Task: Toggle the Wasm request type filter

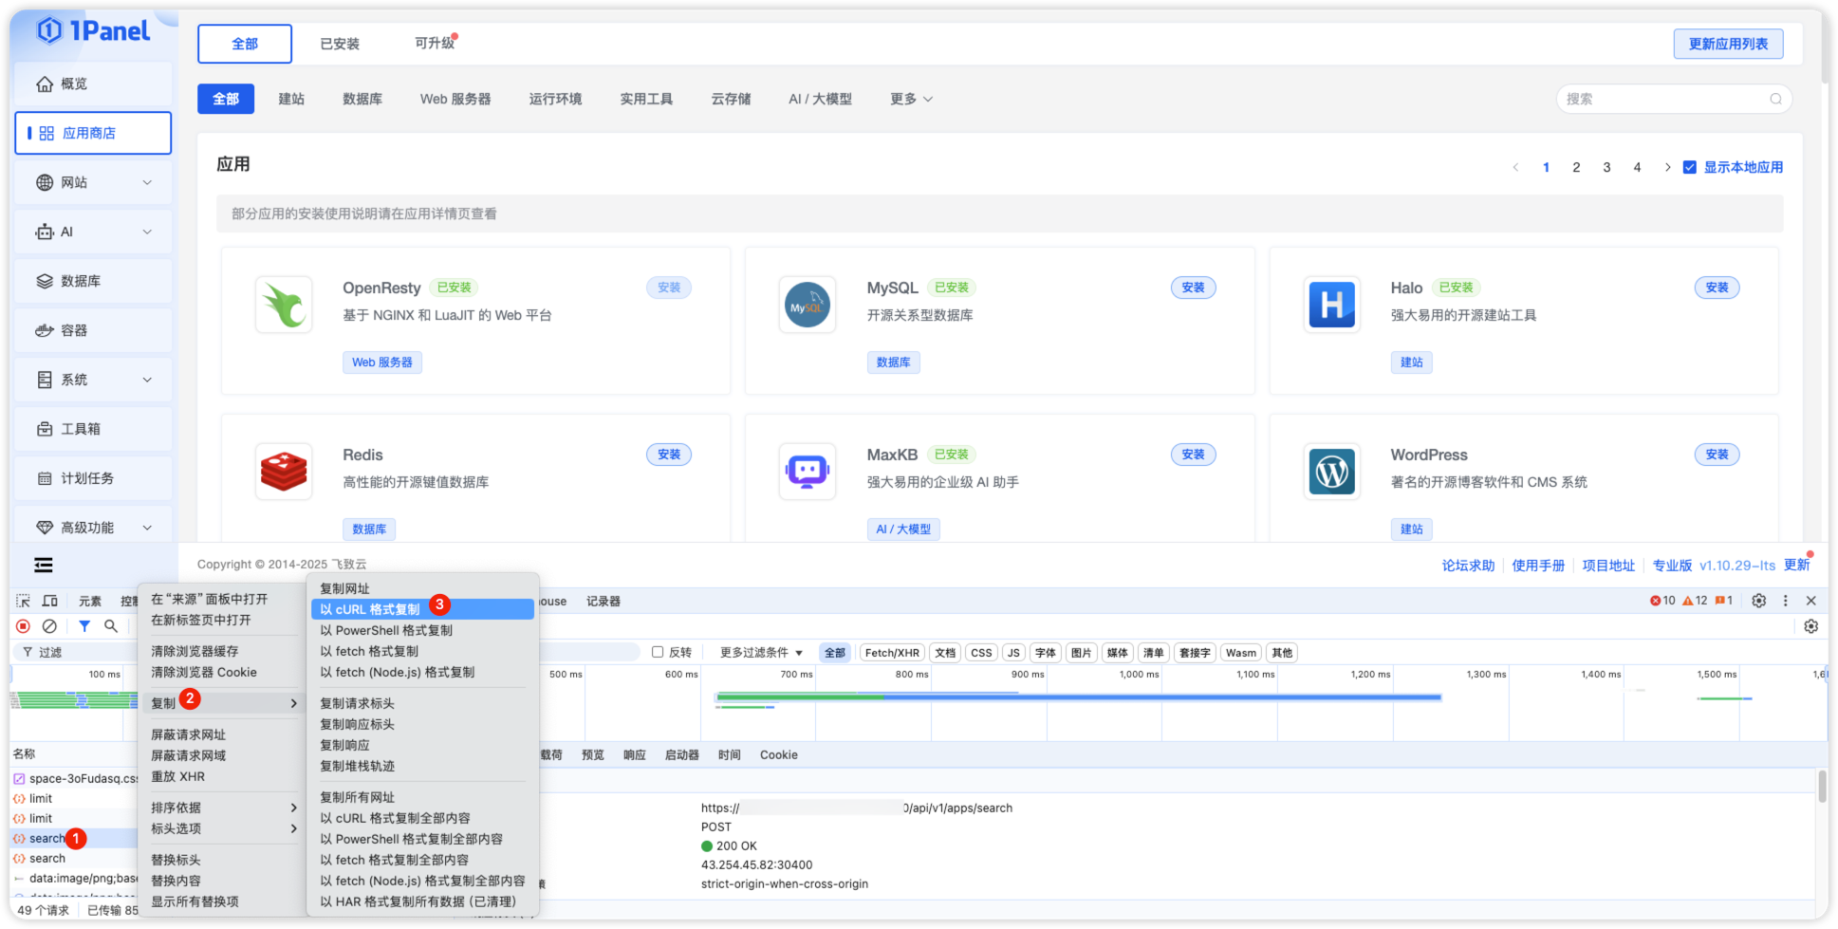Action: pyautogui.click(x=1240, y=652)
